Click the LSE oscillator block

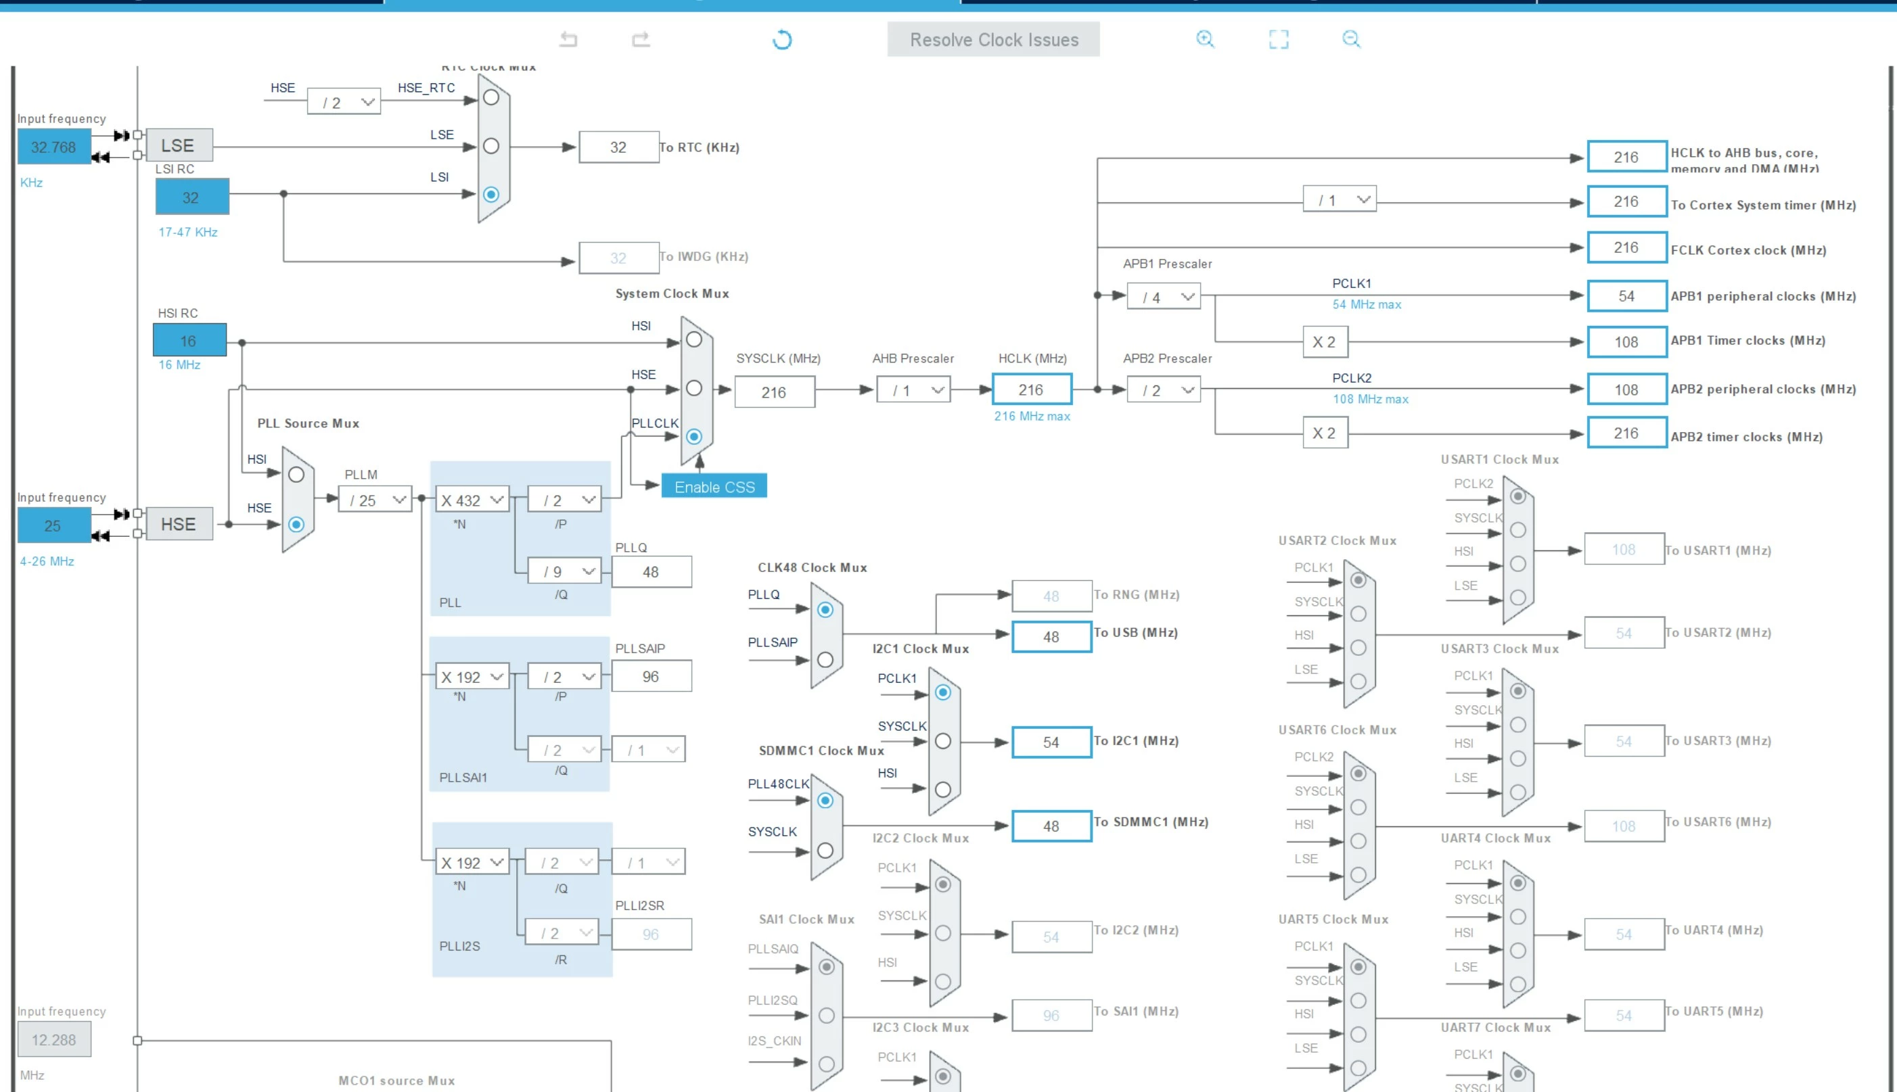point(179,145)
